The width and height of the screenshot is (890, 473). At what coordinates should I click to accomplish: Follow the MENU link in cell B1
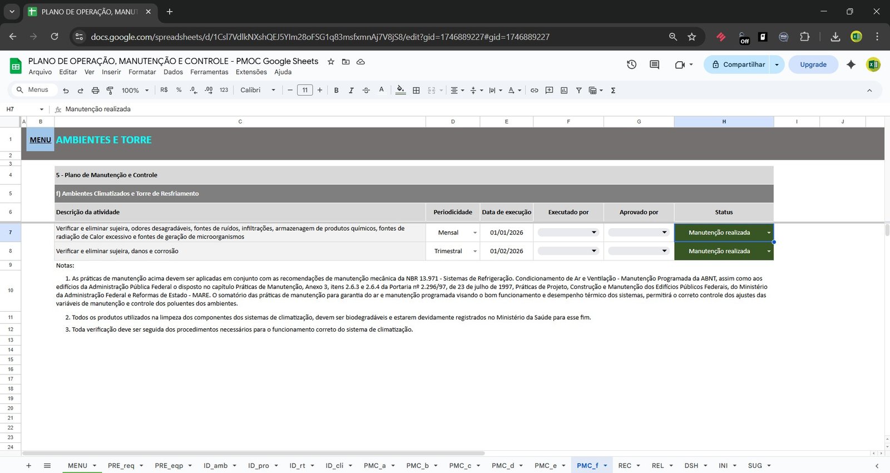tap(40, 140)
